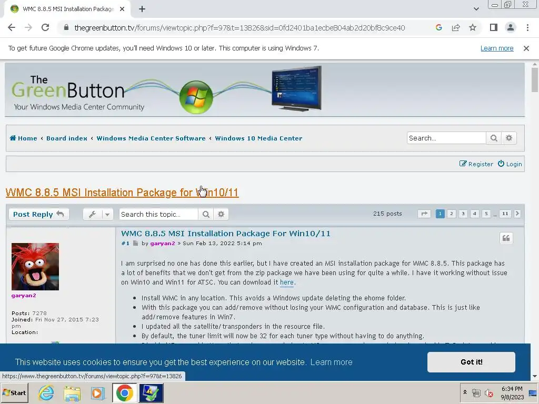Click garyan2's avatar image
The image size is (539, 404).
click(35, 267)
